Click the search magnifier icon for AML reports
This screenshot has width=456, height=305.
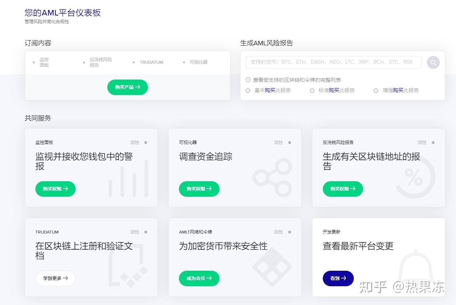[433, 62]
